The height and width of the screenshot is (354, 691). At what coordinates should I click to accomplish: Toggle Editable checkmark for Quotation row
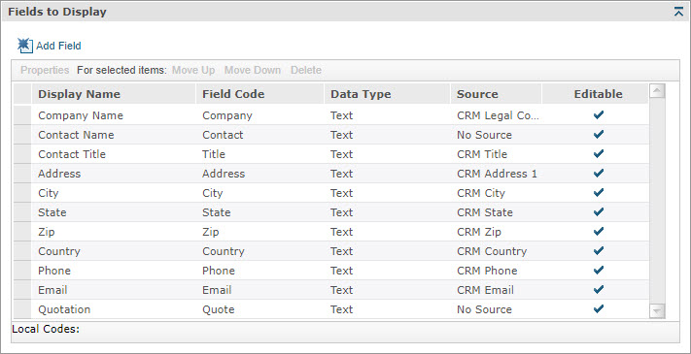pos(598,308)
